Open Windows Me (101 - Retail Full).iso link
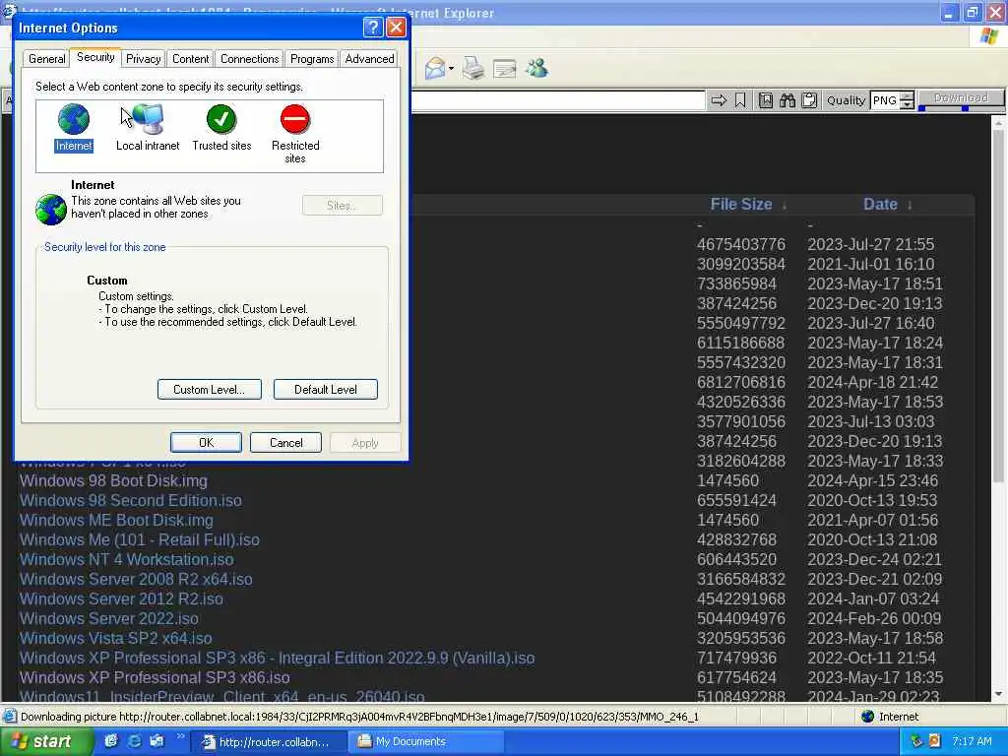This screenshot has width=1008, height=756. [140, 540]
